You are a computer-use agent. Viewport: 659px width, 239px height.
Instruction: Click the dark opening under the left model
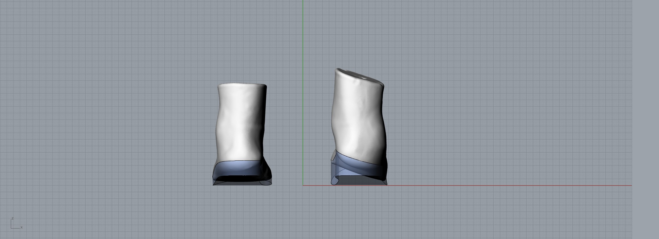[240, 179]
